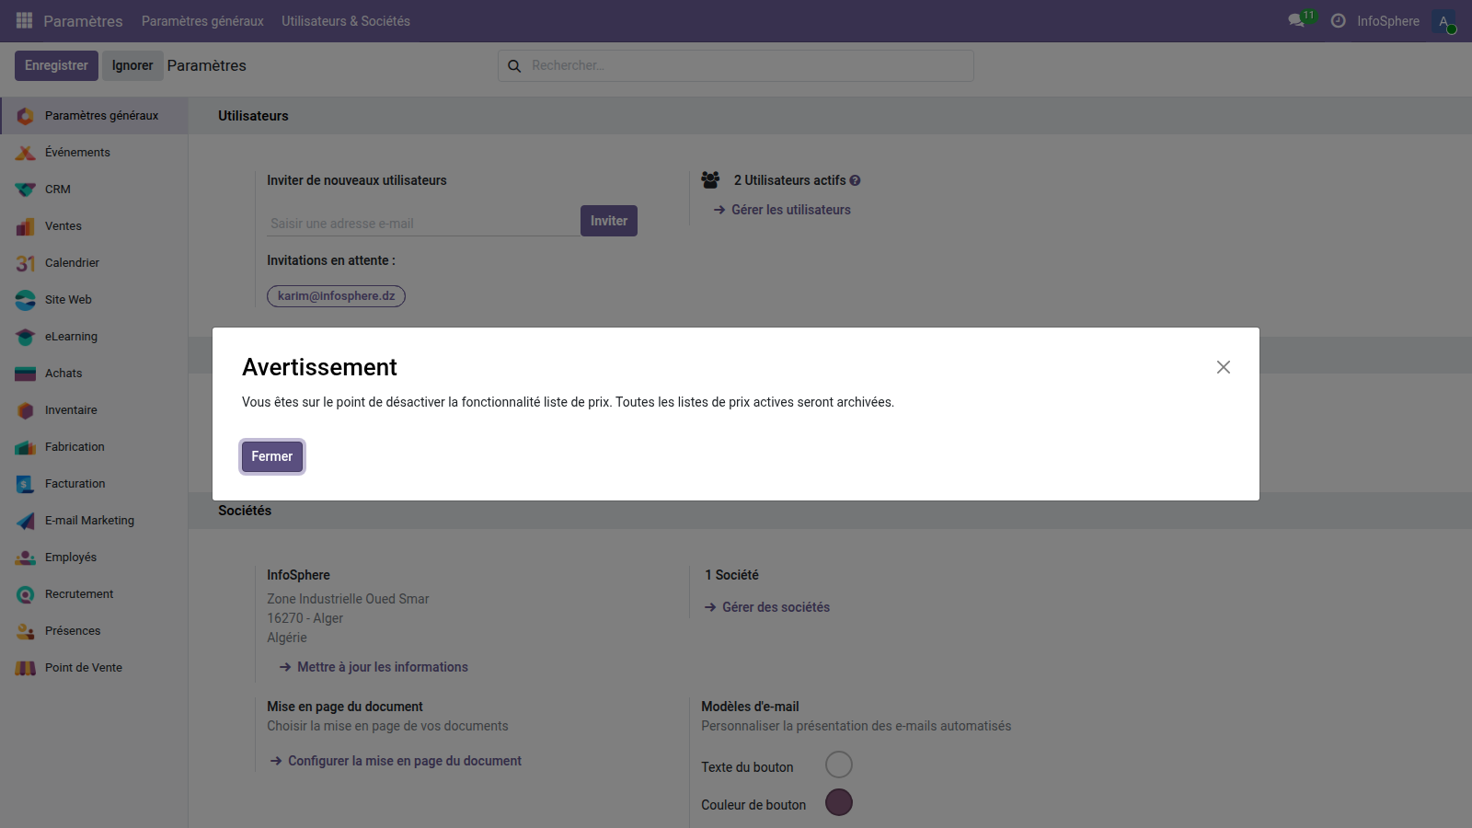The width and height of the screenshot is (1472, 828).
Task: Close the warning with the Fermer button
Action: tap(271, 456)
